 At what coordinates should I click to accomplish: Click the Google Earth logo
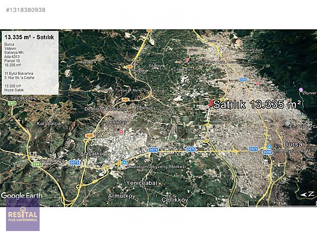pyautogui.click(x=22, y=196)
